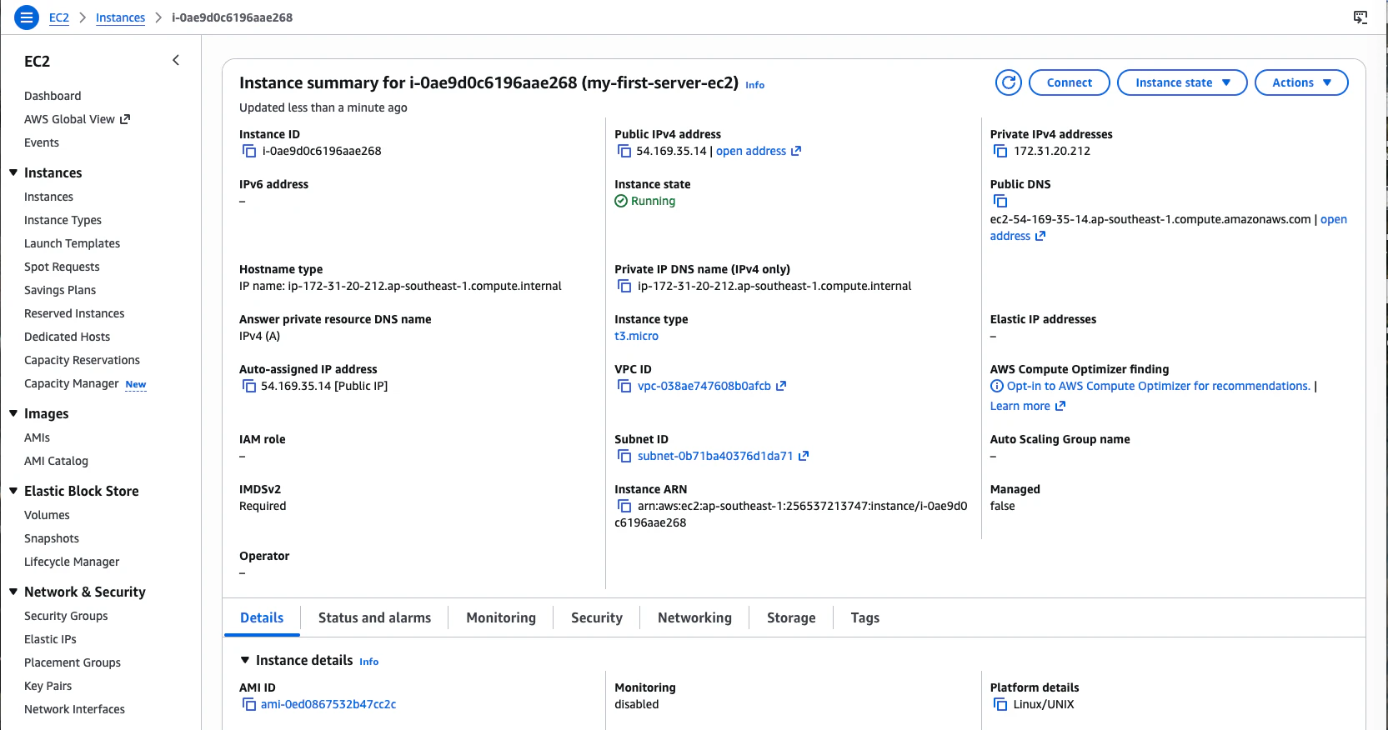Click the Compute Optimizer info icon
The height and width of the screenshot is (730, 1388).
997,386
